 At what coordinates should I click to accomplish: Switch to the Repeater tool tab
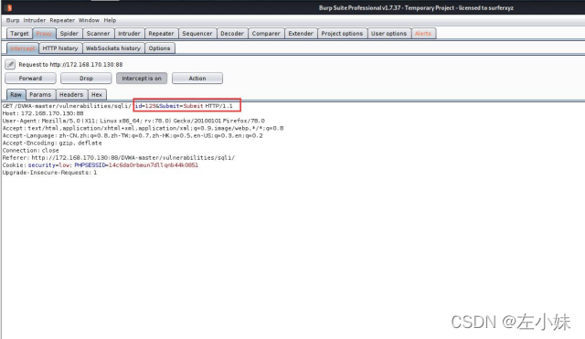161,34
